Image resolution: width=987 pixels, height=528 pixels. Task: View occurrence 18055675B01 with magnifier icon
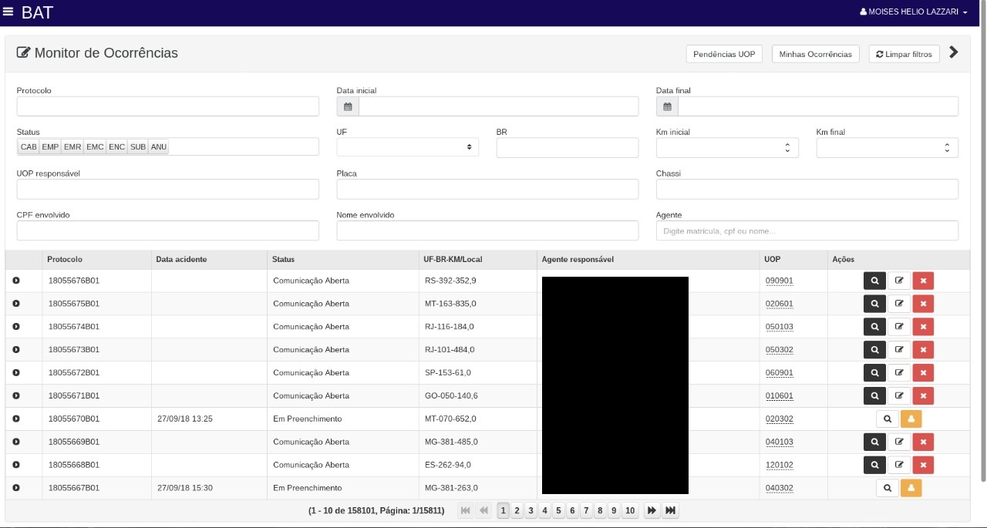coord(874,304)
